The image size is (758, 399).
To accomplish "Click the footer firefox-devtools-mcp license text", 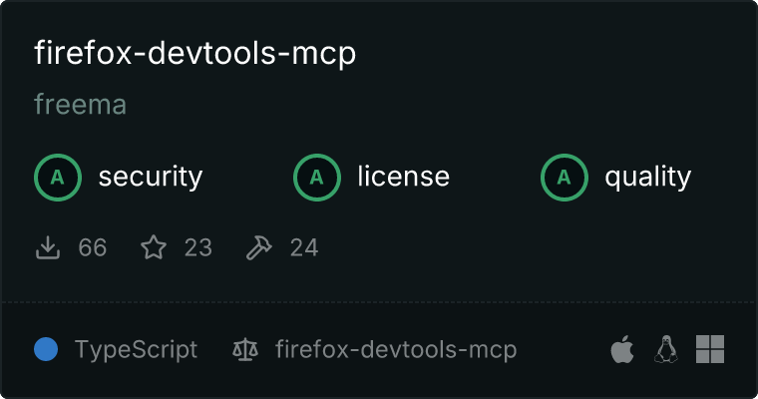I will [396, 349].
